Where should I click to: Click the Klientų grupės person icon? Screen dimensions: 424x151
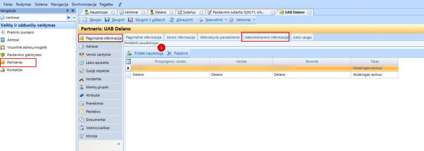tap(82, 87)
